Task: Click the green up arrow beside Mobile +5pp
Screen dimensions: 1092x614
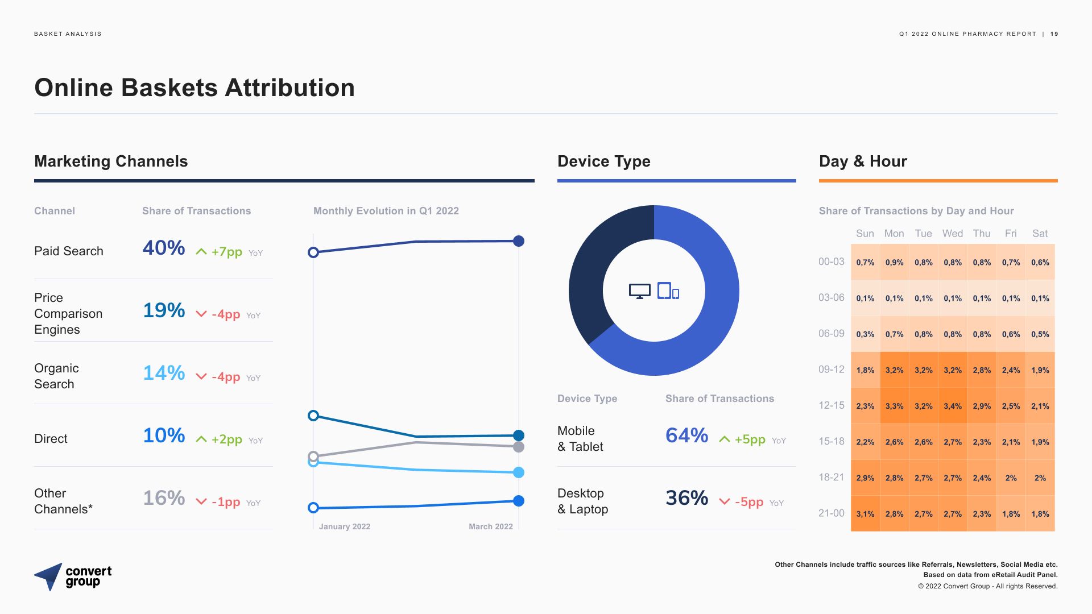Action: pos(724,439)
